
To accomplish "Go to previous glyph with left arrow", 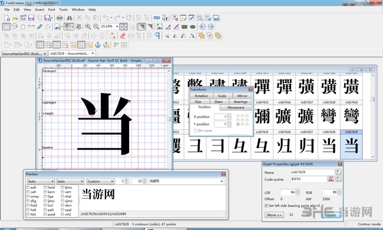I will point(203,26).
